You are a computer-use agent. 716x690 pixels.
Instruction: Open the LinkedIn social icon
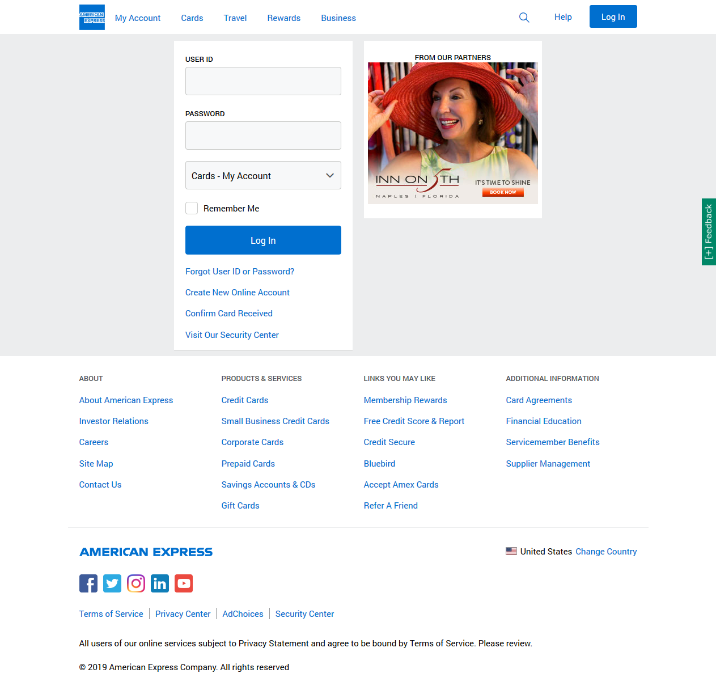click(x=160, y=583)
